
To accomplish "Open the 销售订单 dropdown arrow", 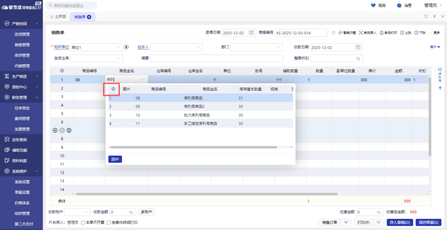I will (346, 222).
